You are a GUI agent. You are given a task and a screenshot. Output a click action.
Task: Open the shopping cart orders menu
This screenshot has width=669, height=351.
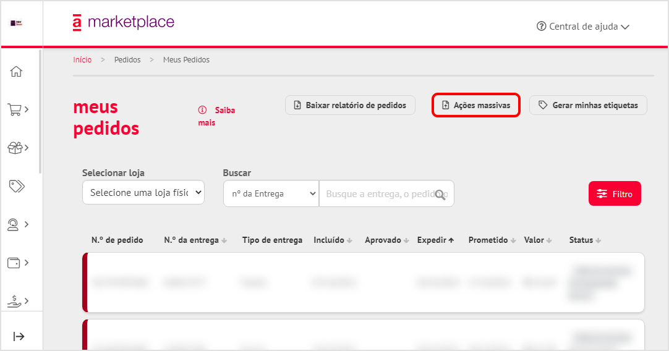pos(14,109)
